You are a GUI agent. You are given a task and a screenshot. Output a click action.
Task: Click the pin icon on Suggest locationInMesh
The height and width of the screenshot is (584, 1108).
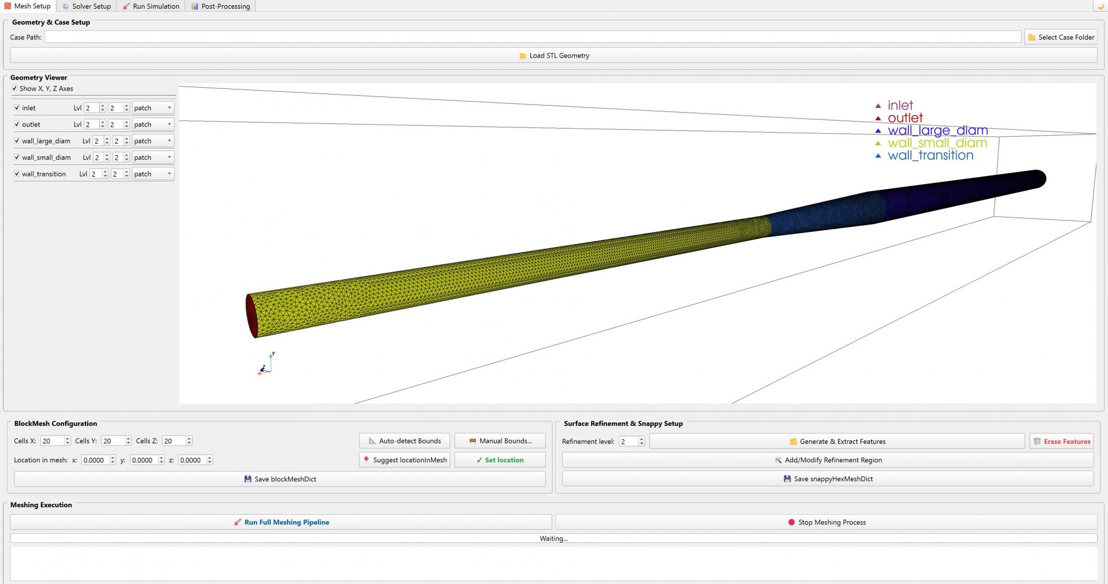click(x=366, y=460)
